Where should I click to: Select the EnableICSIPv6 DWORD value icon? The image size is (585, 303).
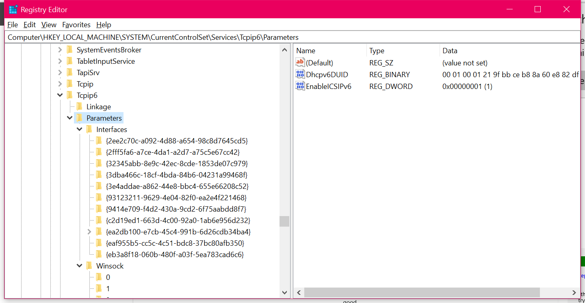(x=300, y=86)
